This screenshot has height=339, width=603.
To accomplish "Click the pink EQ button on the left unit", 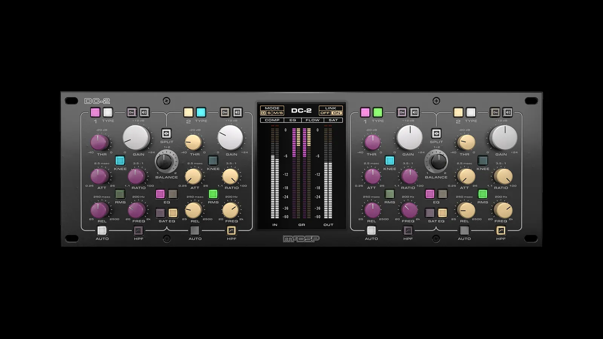I will (x=160, y=194).
